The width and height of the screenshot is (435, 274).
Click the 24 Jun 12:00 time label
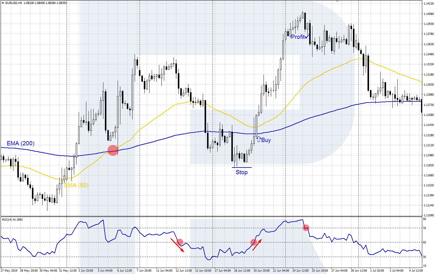[300, 270]
